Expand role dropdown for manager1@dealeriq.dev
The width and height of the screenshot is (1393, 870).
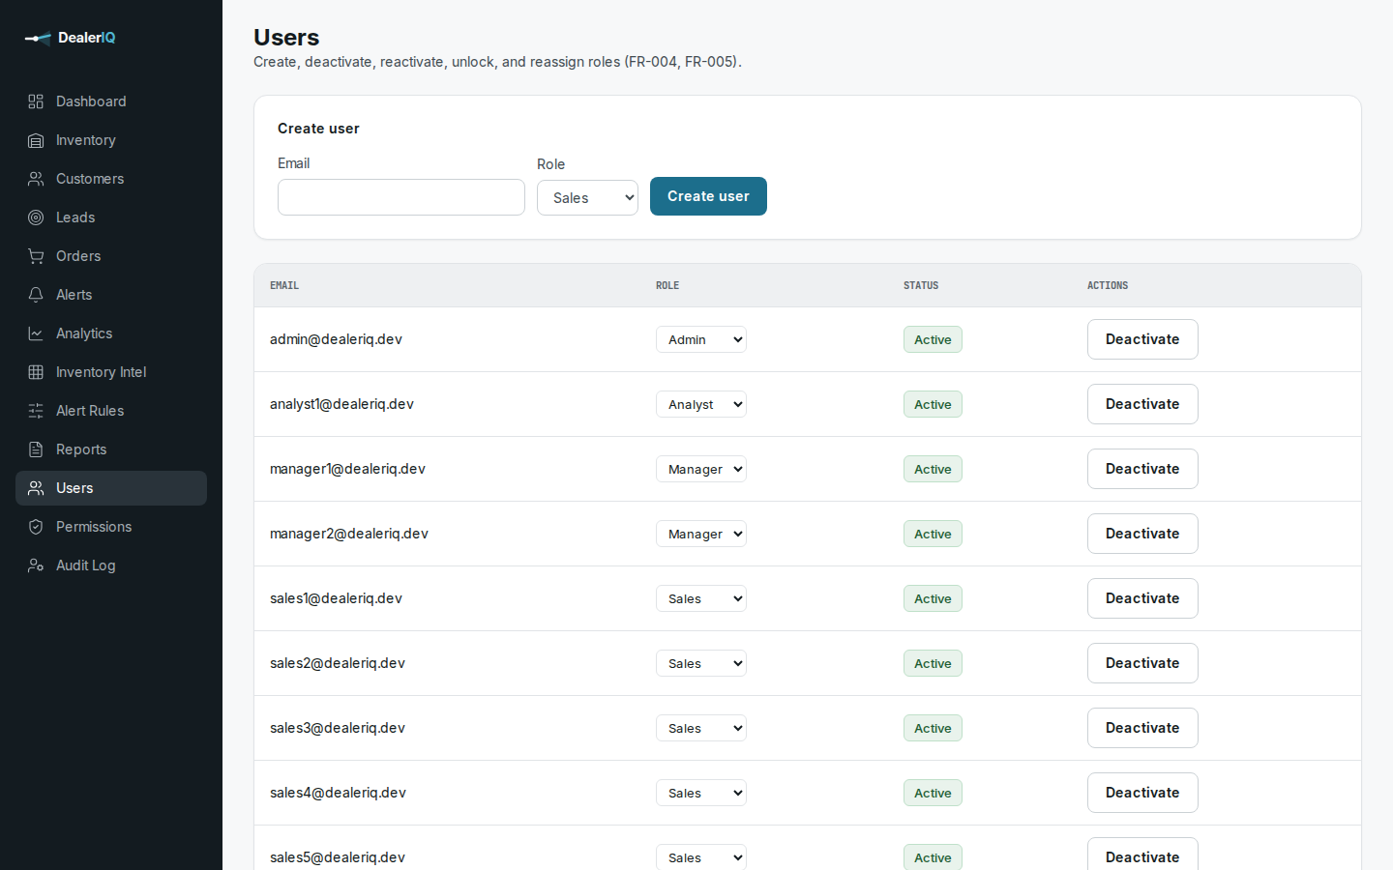701,469
